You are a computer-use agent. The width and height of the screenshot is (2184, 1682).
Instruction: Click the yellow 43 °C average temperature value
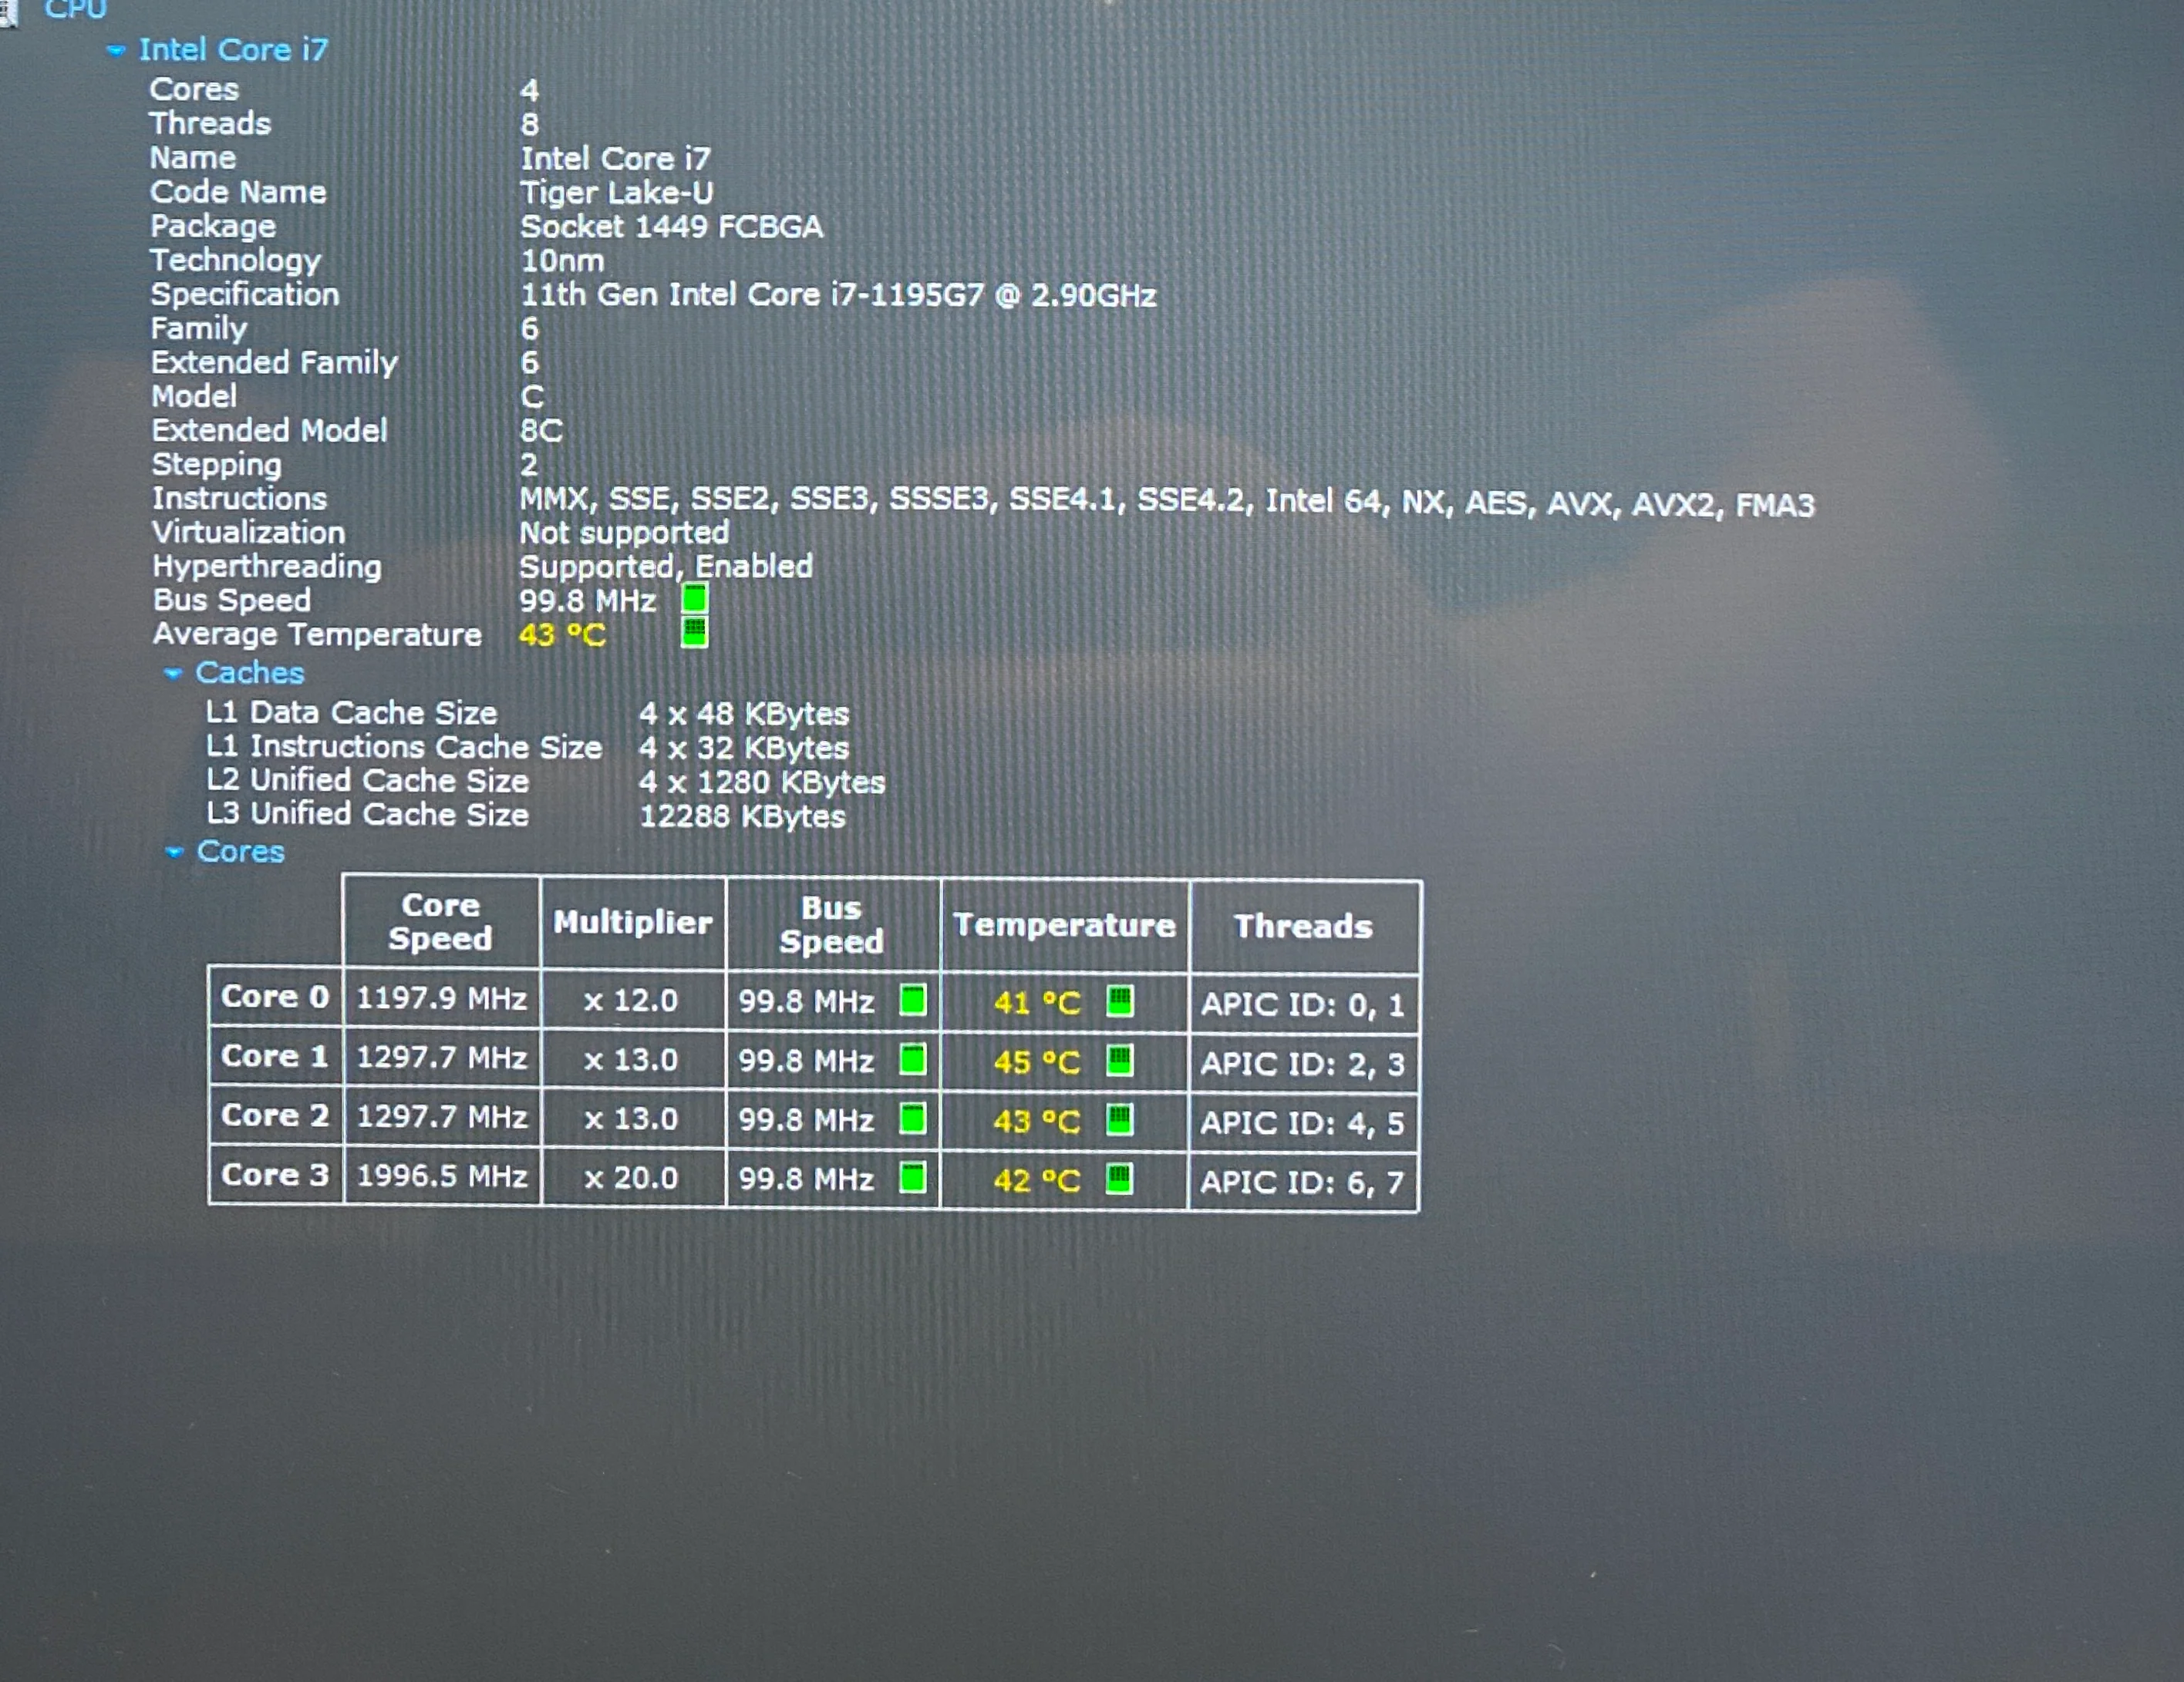click(562, 634)
